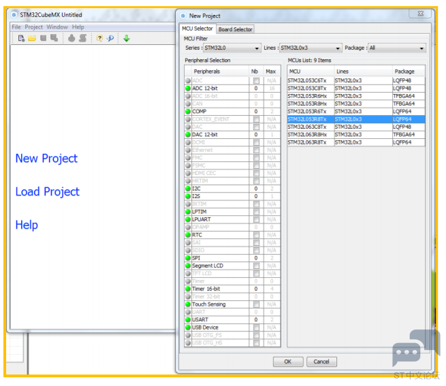Click the green dot beside ADC 12-bit
The image size is (446, 386).
pyautogui.click(x=188, y=89)
